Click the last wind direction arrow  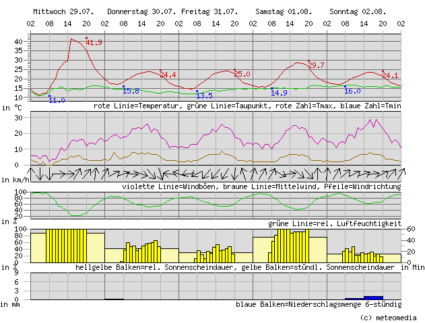pyautogui.click(x=397, y=174)
